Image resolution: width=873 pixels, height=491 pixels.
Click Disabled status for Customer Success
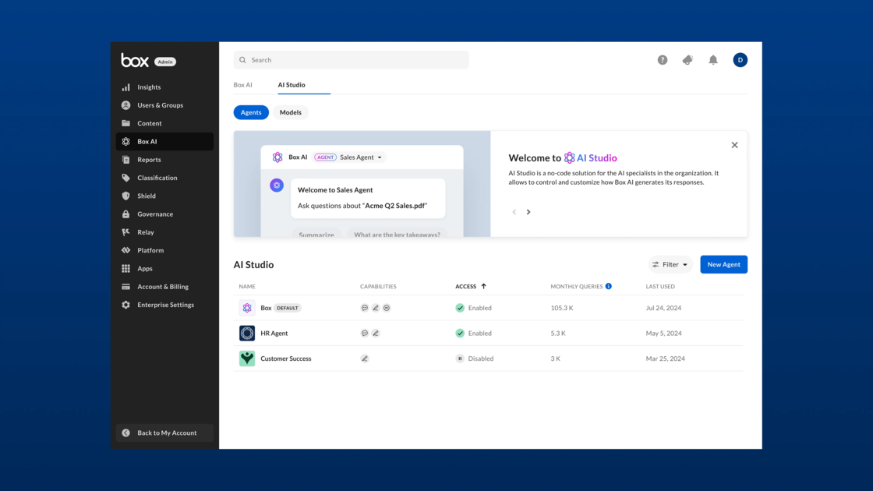pyautogui.click(x=475, y=359)
